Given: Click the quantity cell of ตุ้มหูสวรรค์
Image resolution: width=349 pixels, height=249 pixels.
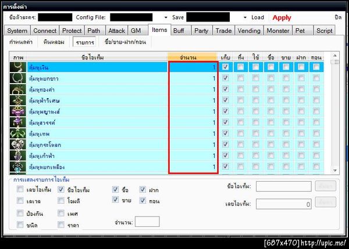Looking at the screenshot, I should (x=193, y=122).
